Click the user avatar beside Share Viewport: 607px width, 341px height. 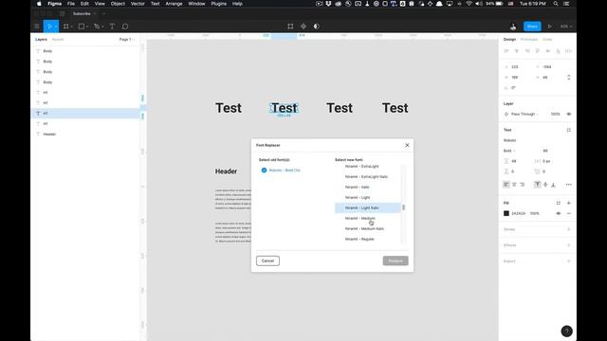pos(513,27)
